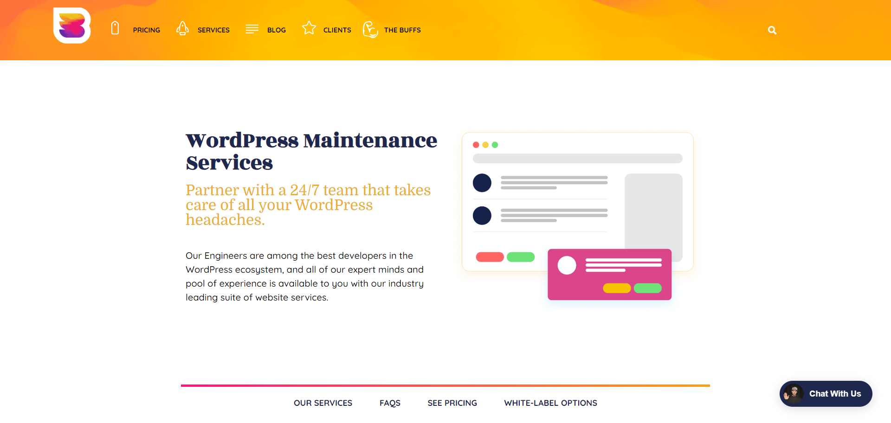Go to the Blog page

point(276,30)
